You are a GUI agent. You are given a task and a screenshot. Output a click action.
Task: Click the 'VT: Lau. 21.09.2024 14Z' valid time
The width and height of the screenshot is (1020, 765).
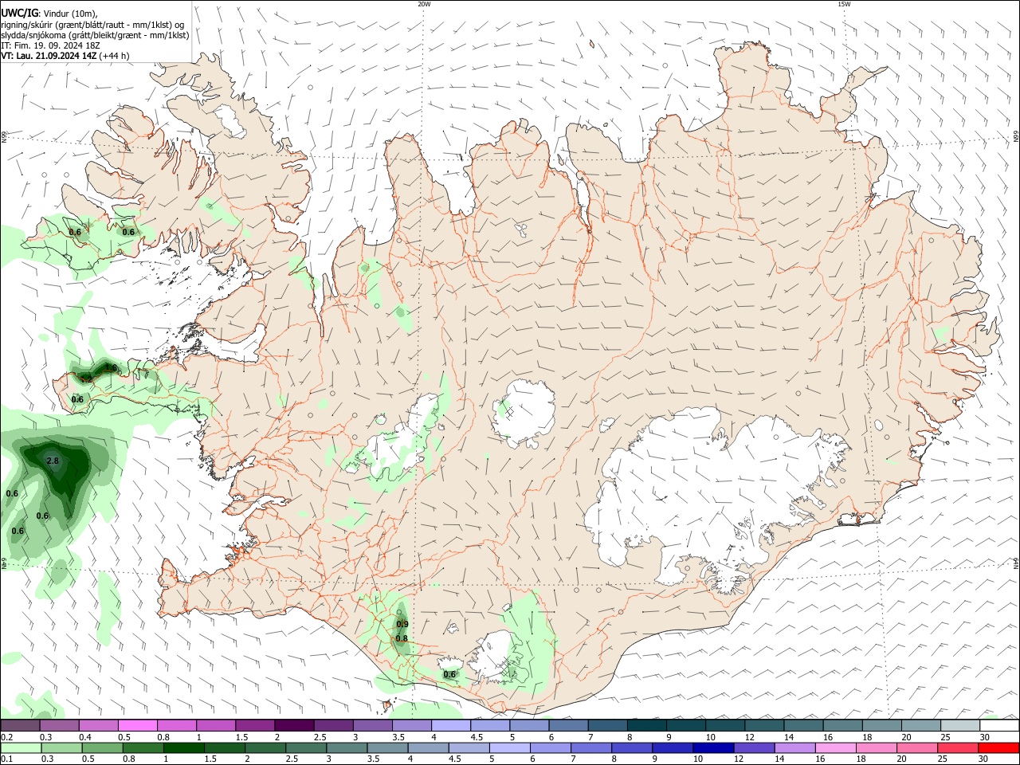tap(49, 56)
